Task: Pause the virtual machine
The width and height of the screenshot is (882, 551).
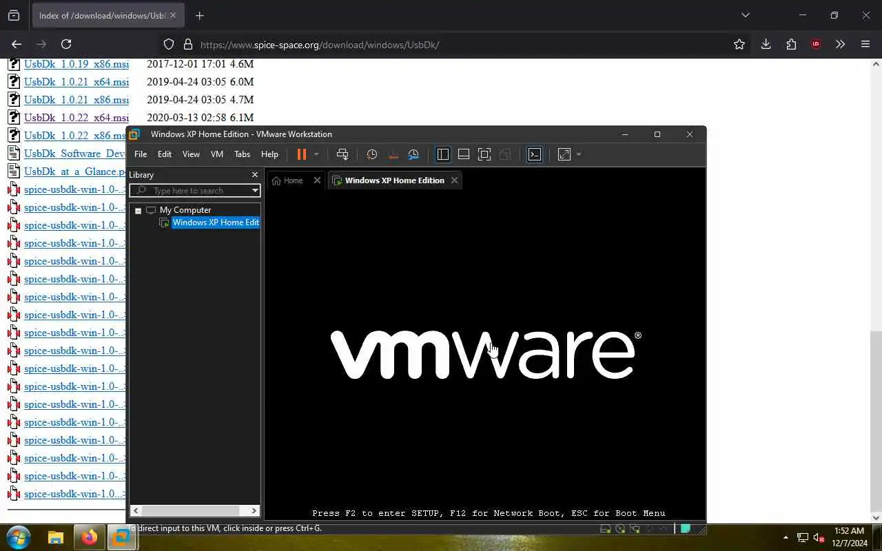Action: click(x=301, y=154)
